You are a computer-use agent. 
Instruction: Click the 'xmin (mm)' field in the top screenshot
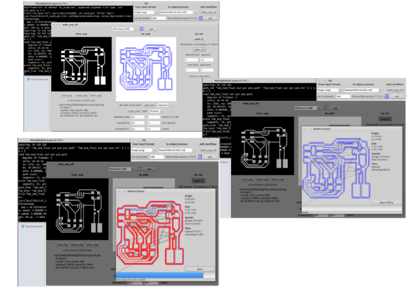pos(191,70)
